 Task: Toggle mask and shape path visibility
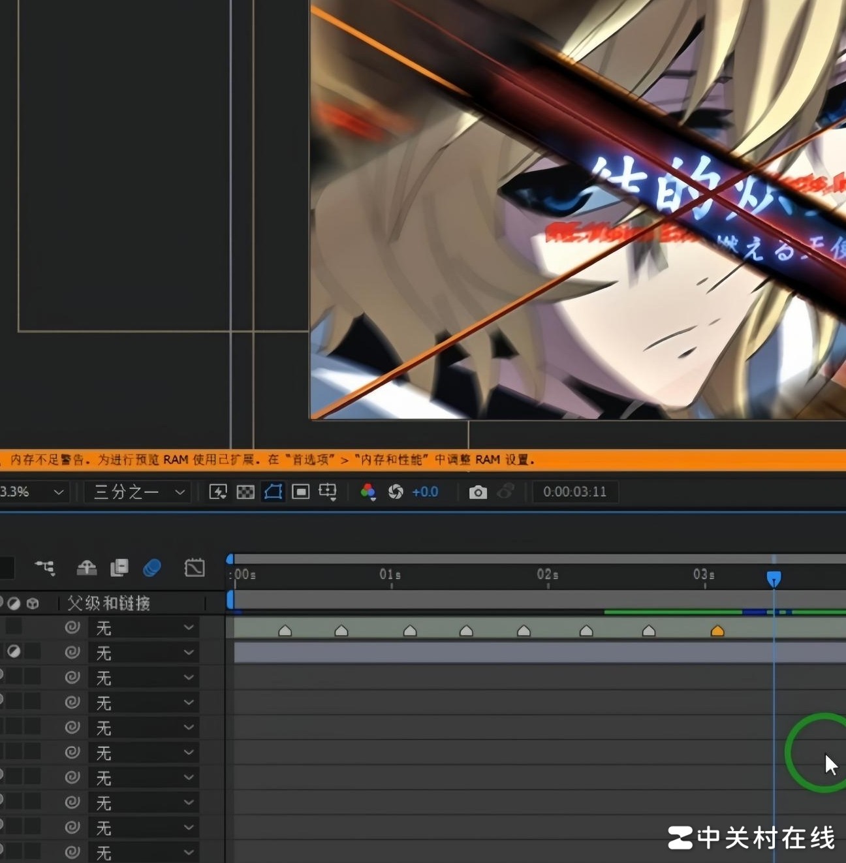click(273, 492)
